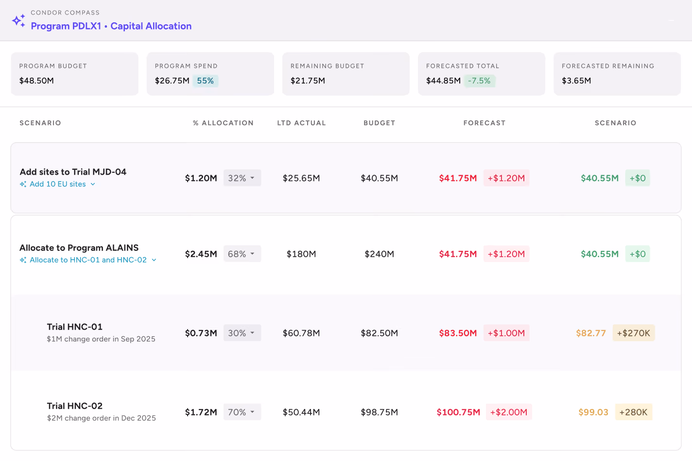The width and height of the screenshot is (692, 461).
Task: Expand Allocate to HNC-01 and HNC-02 chevron
Action: [x=154, y=260]
